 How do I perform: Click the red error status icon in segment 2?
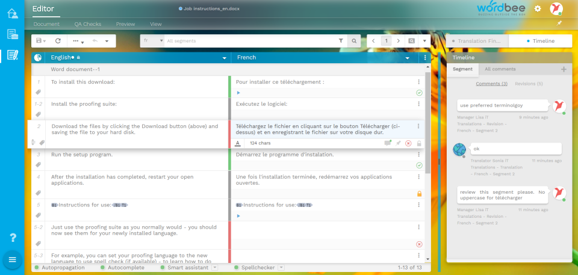408,143
